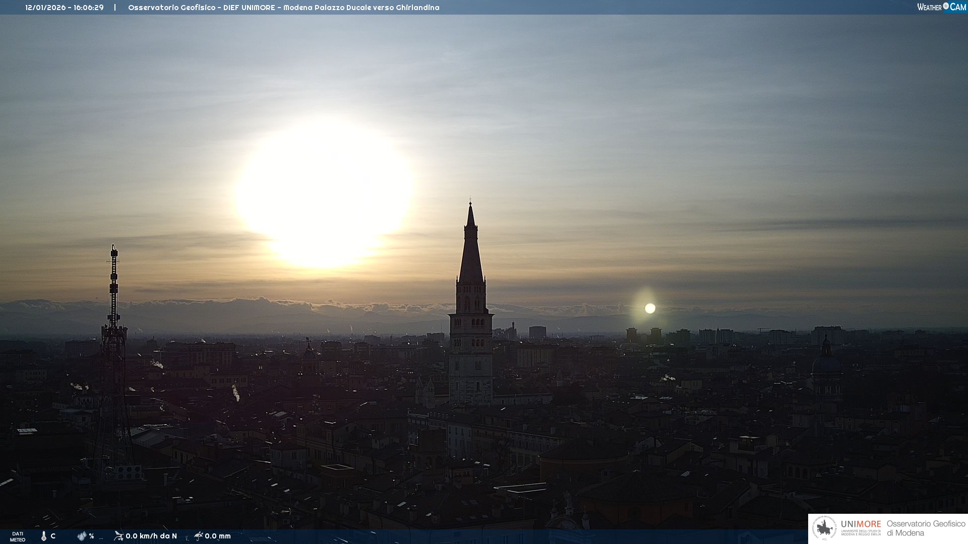Click the Modena Palazzo Ducale camera title
The image size is (968, 544).
click(x=283, y=8)
